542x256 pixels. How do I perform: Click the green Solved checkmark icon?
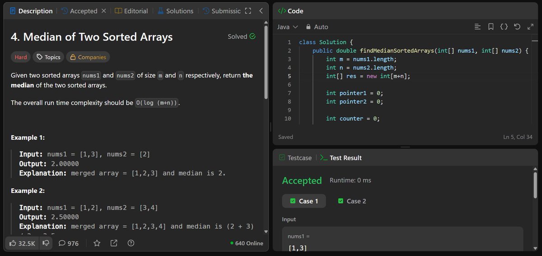pos(252,37)
